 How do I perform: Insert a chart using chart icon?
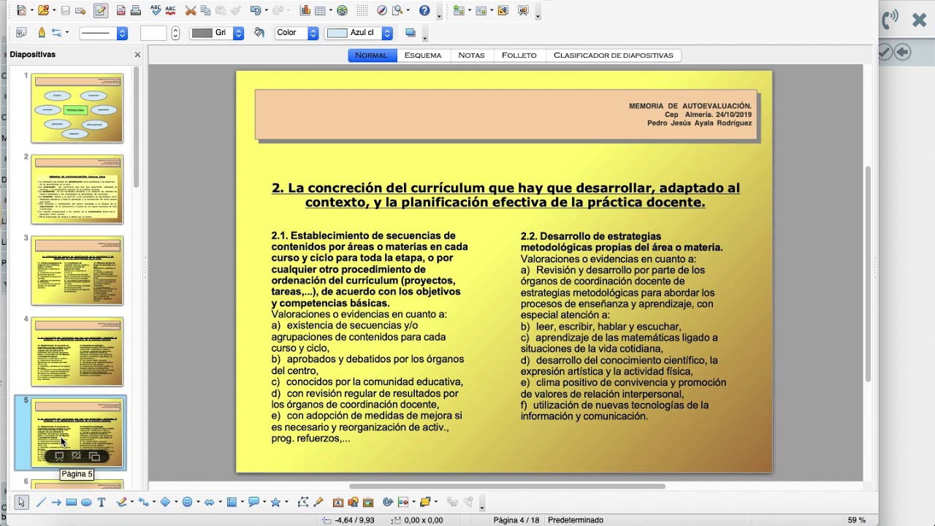[x=305, y=10]
